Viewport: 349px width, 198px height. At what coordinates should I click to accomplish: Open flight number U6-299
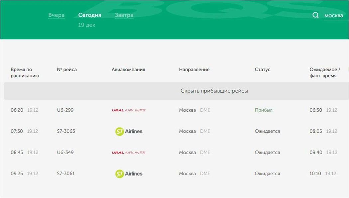(65, 110)
